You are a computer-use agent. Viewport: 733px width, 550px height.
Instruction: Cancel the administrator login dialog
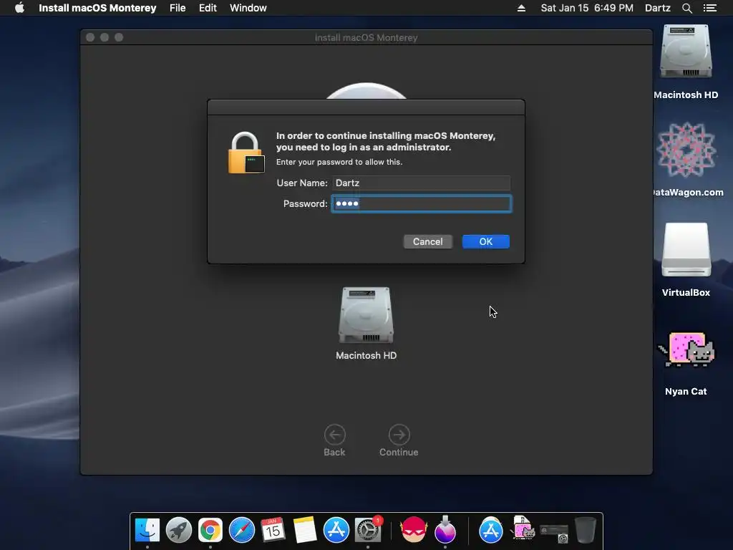pos(428,242)
